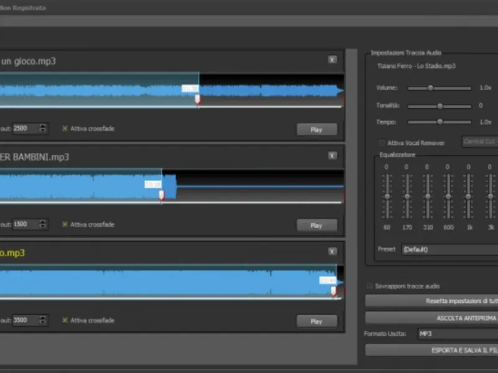Screen dimensions: 498x373
Task: Click the ASCOLTA ANTEPRIMA button
Action: [x=431, y=318]
